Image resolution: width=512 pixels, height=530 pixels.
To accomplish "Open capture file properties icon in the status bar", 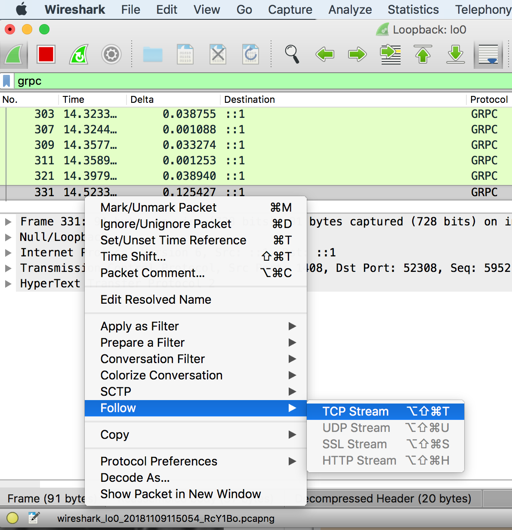I will pos(34,518).
